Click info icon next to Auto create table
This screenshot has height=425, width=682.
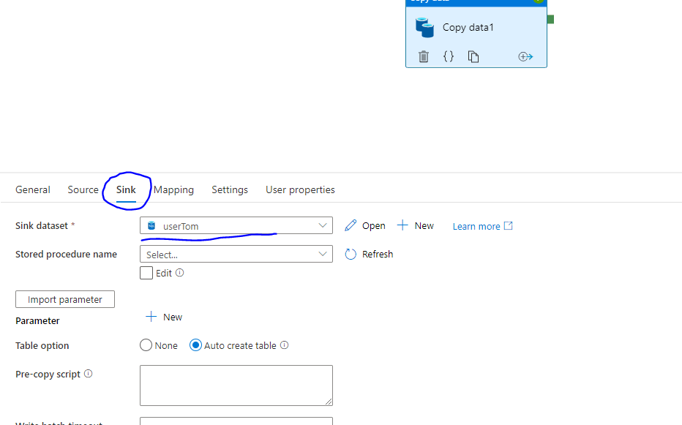[x=284, y=345]
